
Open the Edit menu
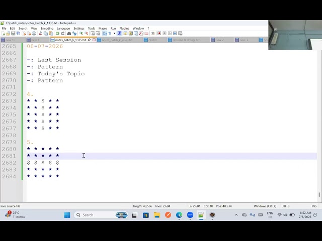(12, 28)
